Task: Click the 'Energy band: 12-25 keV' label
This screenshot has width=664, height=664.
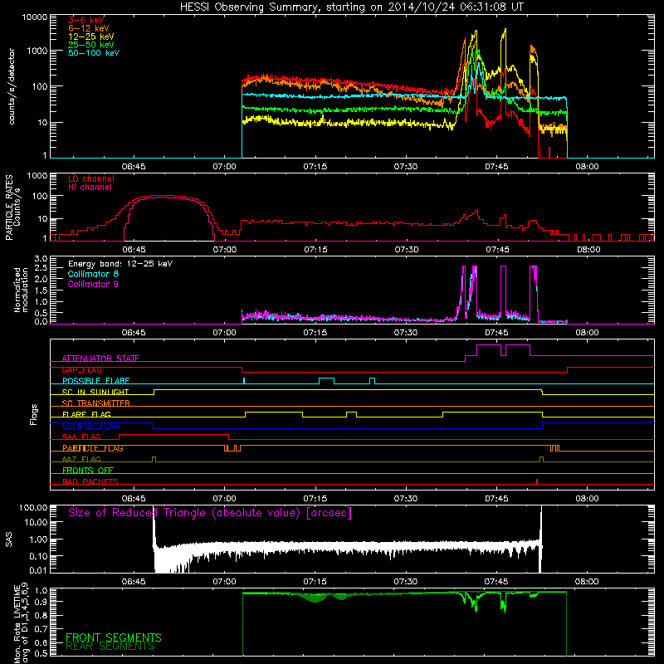Action: (120, 264)
